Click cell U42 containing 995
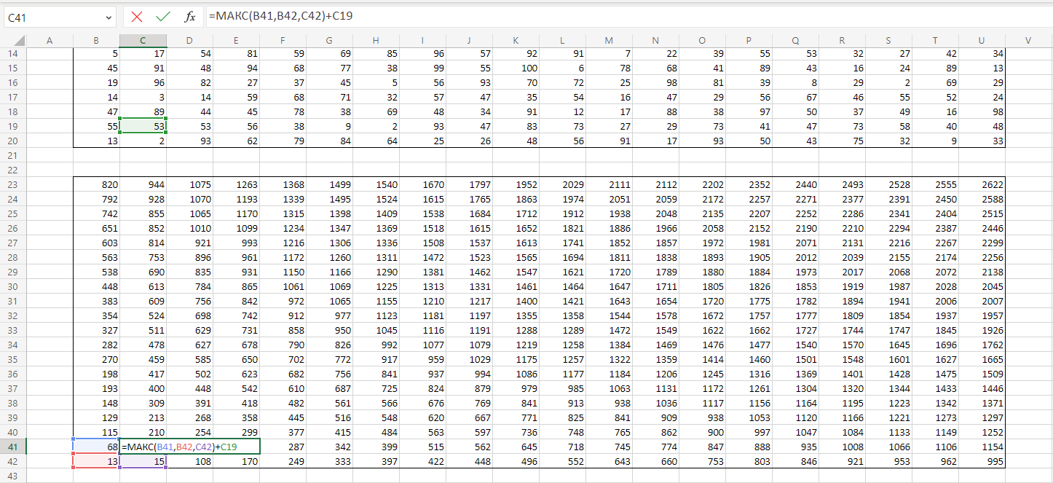 [x=982, y=461]
